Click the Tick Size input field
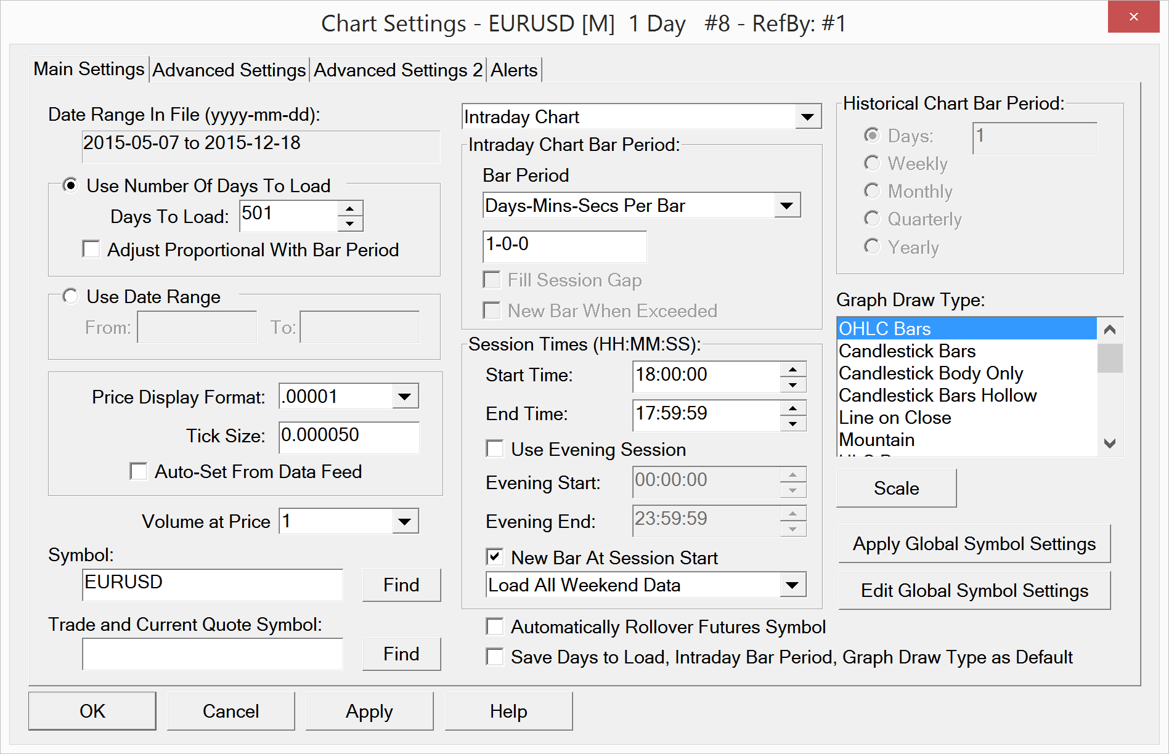This screenshot has width=1169, height=754. pyautogui.click(x=348, y=436)
